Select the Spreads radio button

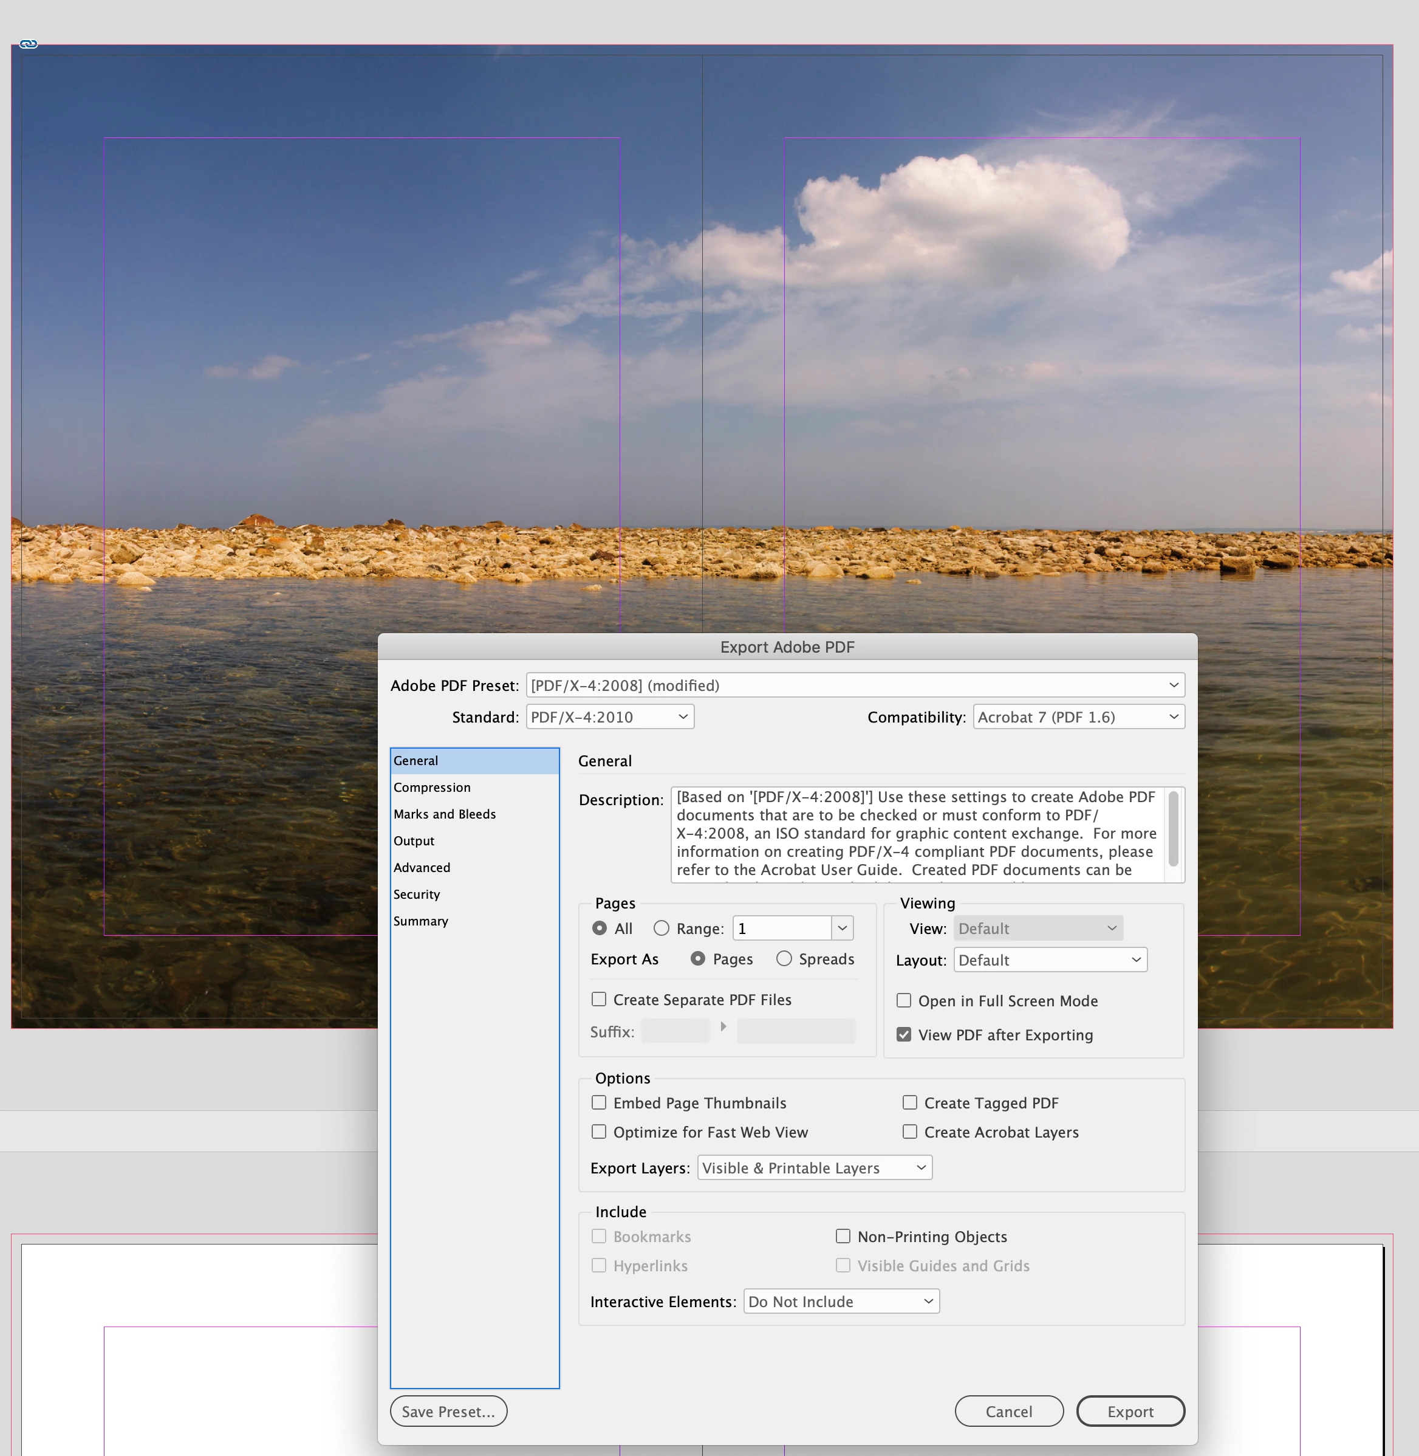click(784, 958)
